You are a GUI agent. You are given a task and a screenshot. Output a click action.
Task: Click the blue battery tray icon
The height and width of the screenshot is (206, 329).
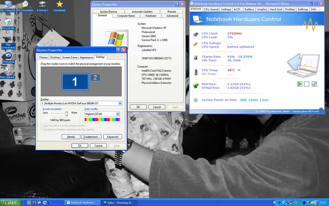pyautogui.click(x=304, y=203)
